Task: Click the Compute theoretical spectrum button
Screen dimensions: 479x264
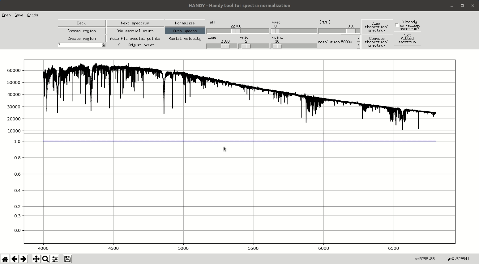Action: coord(377,42)
